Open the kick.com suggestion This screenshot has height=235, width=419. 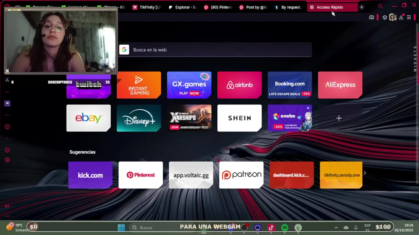90,175
